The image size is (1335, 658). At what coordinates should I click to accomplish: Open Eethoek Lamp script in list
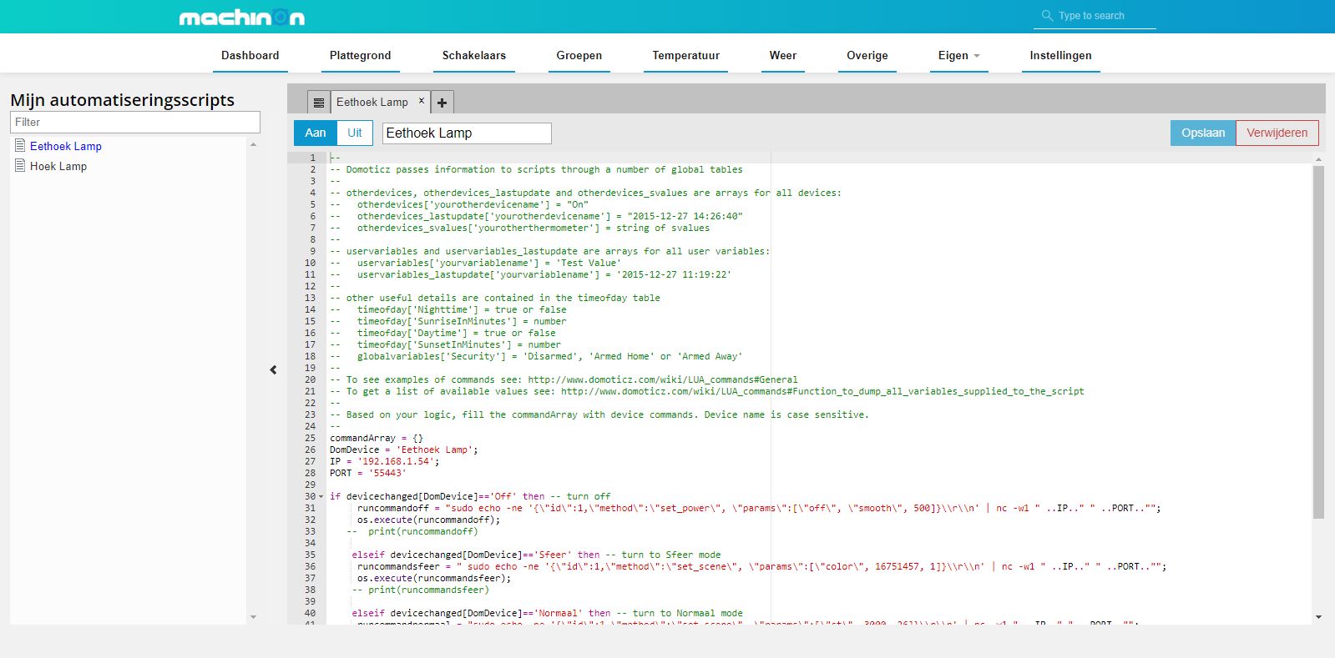click(66, 146)
